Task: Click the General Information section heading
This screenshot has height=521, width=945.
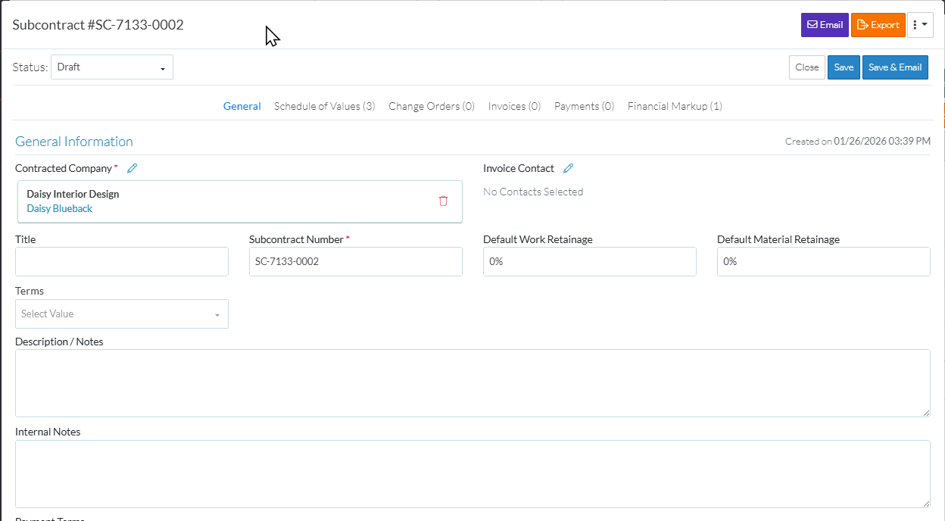Action: [x=74, y=142]
